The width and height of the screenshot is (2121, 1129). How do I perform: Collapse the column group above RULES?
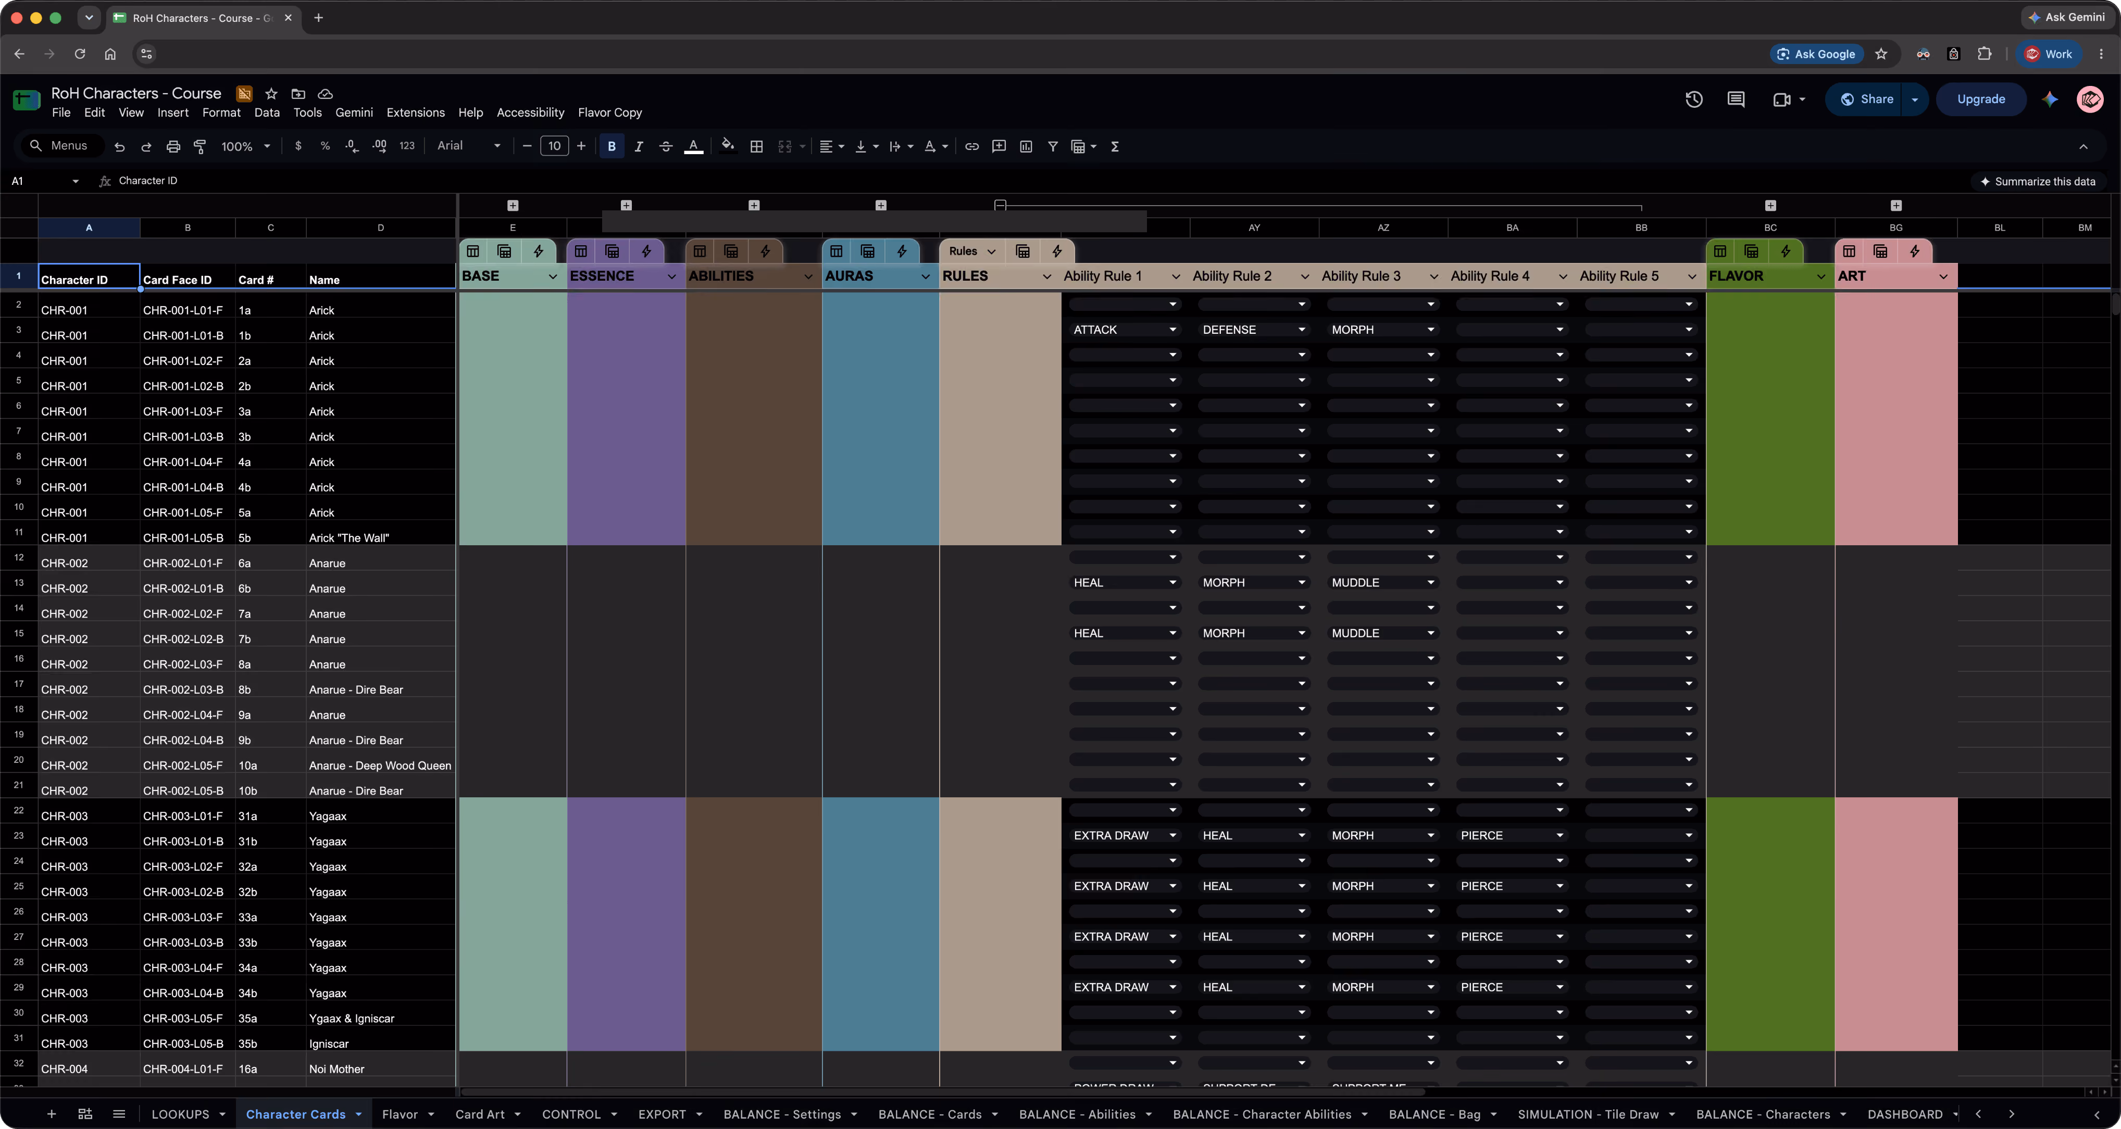tap(1000, 205)
